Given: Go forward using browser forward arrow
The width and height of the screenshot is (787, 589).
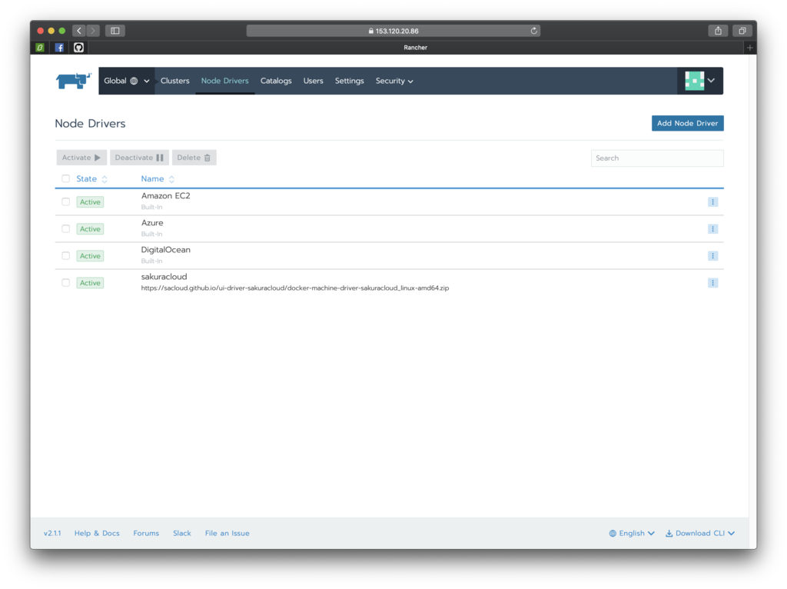Looking at the screenshot, I should coord(93,31).
